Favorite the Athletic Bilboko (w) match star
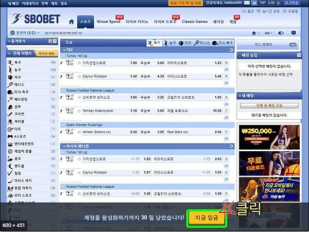 tap(79, 132)
